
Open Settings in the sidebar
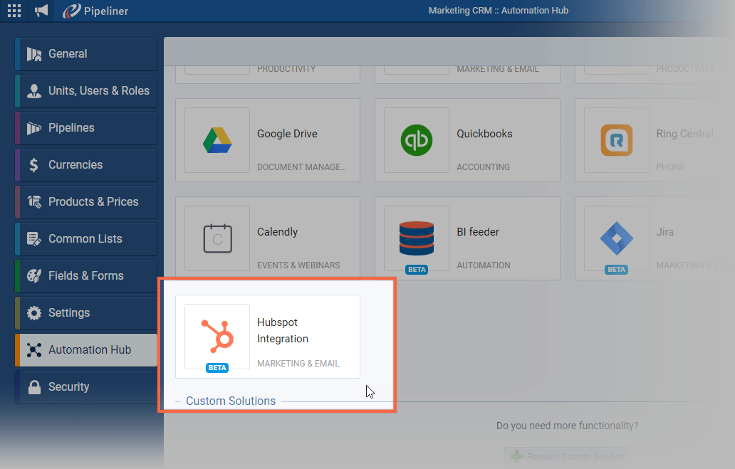86,313
